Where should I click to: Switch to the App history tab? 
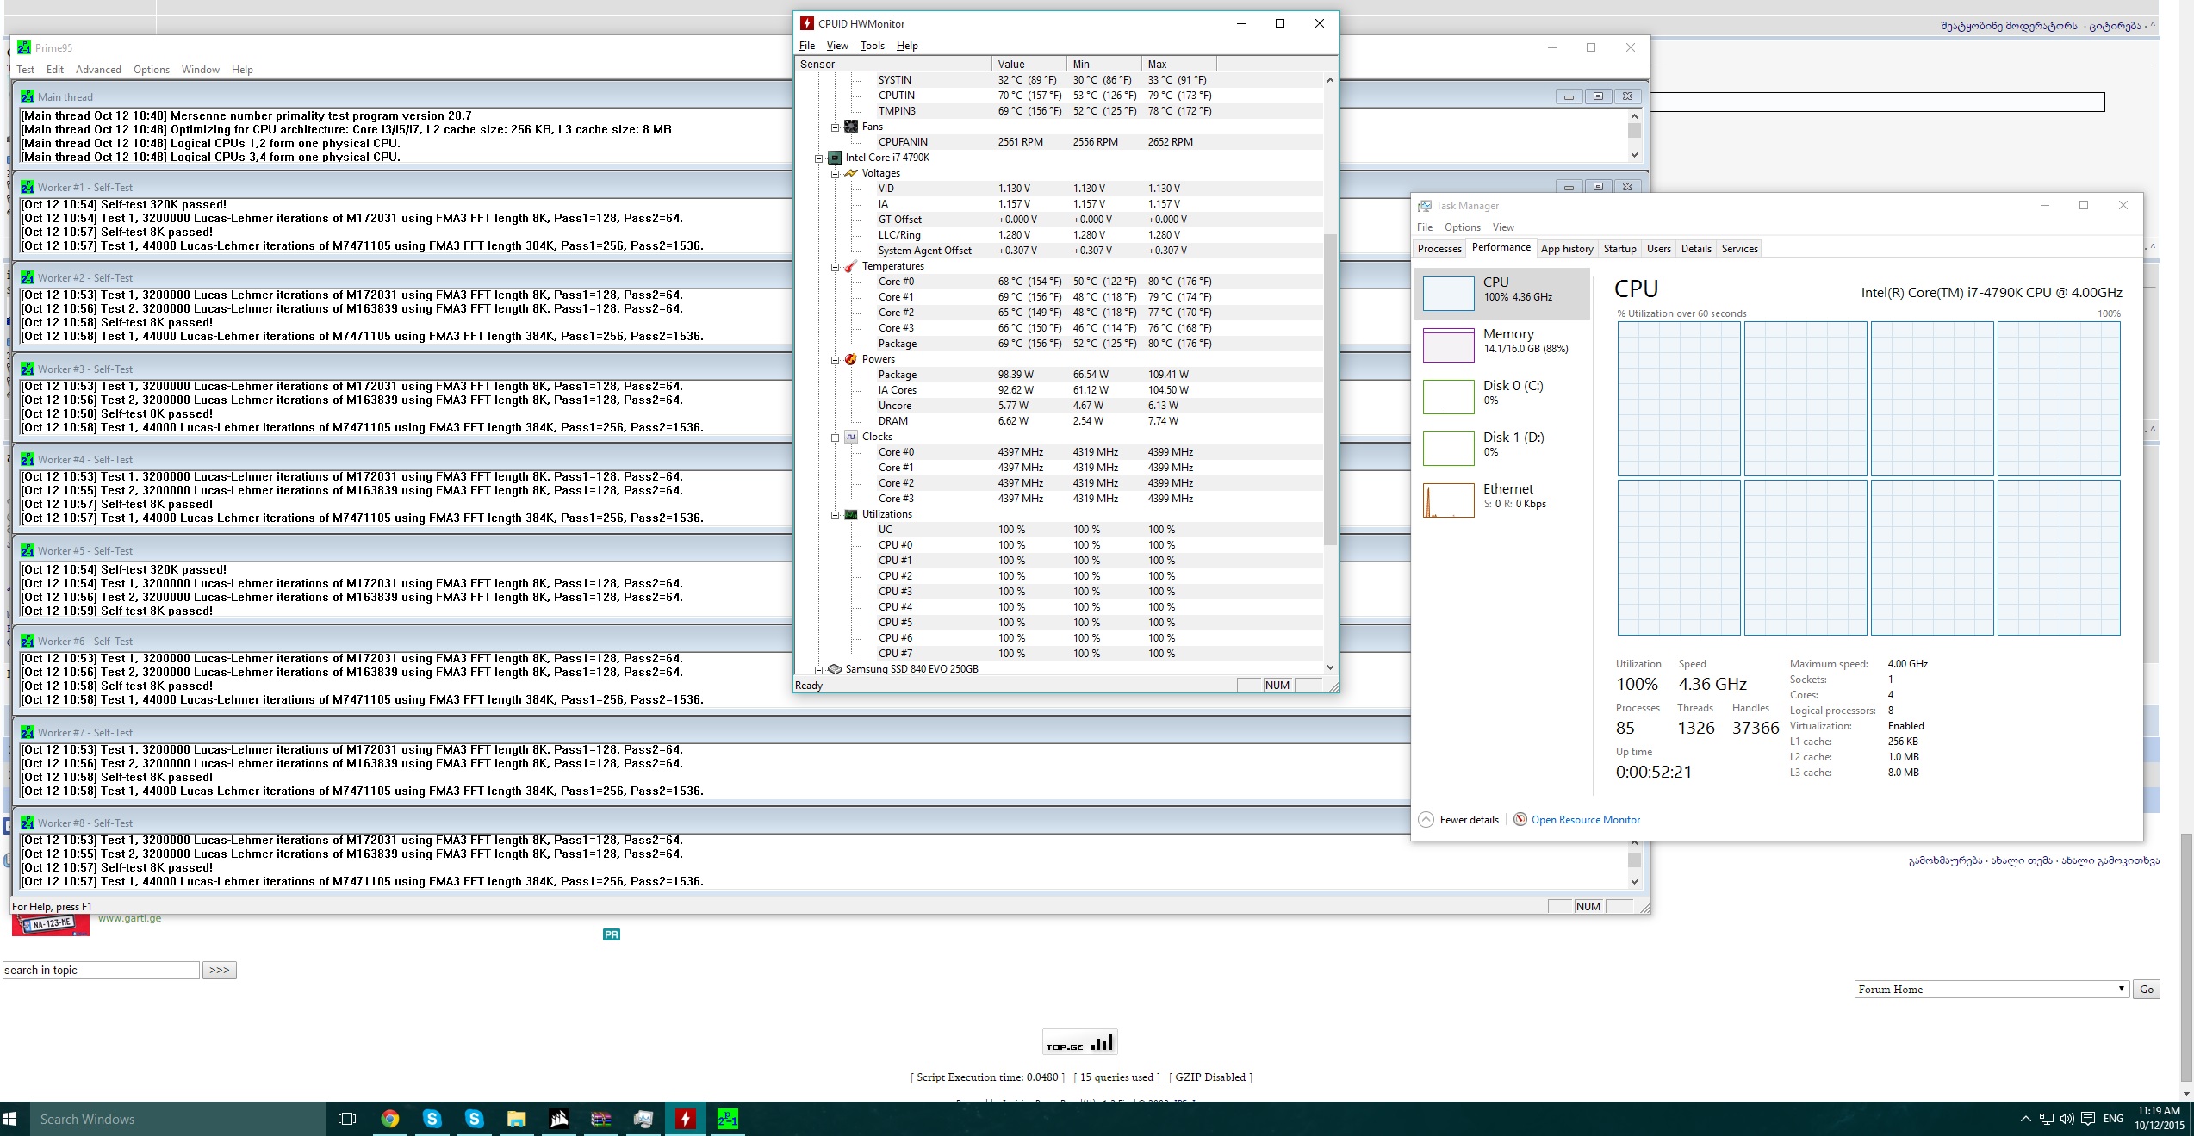(x=1566, y=249)
